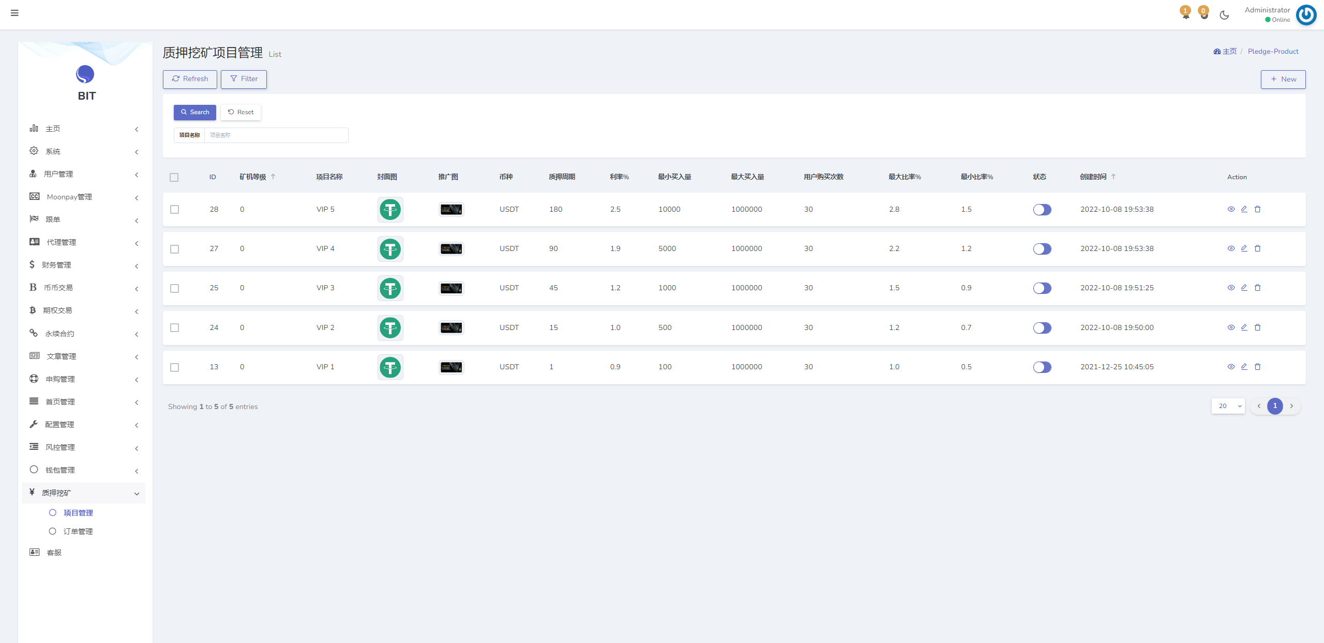Image resolution: width=1324 pixels, height=643 pixels.
Task: Delete the VIP 4 row via trash icon
Action: coord(1258,248)
